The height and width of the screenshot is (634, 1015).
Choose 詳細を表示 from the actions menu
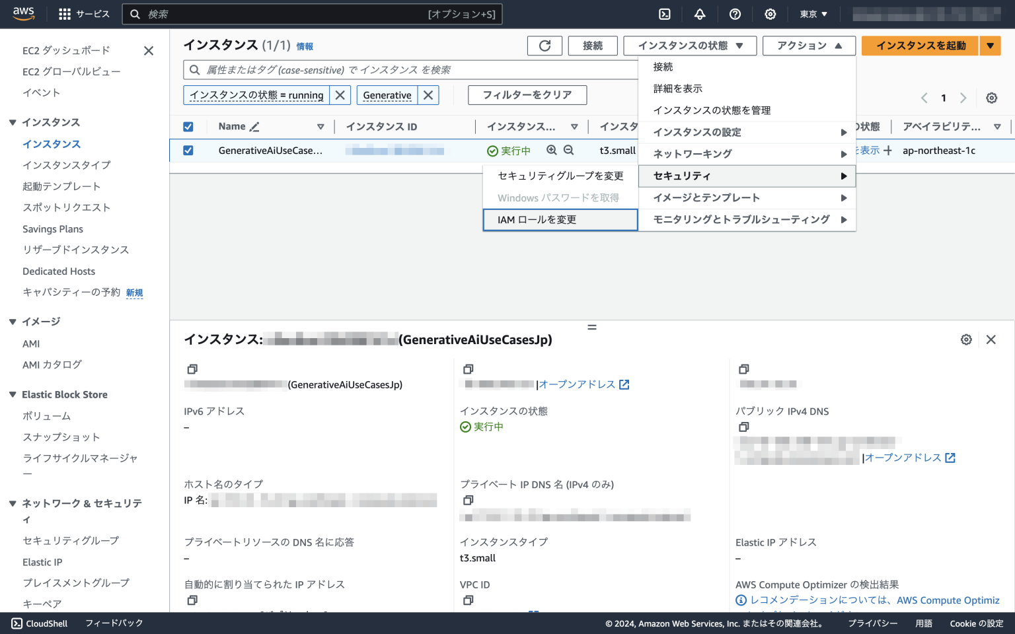coord(677,88)
